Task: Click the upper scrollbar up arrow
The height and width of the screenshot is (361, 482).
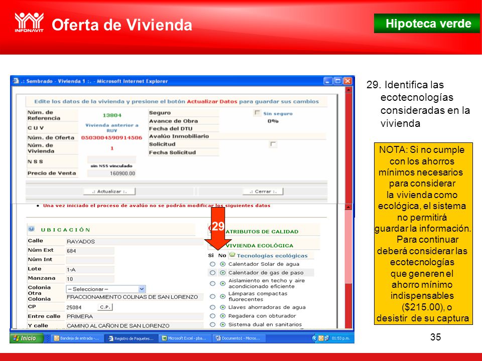Action: pos(348,90)
